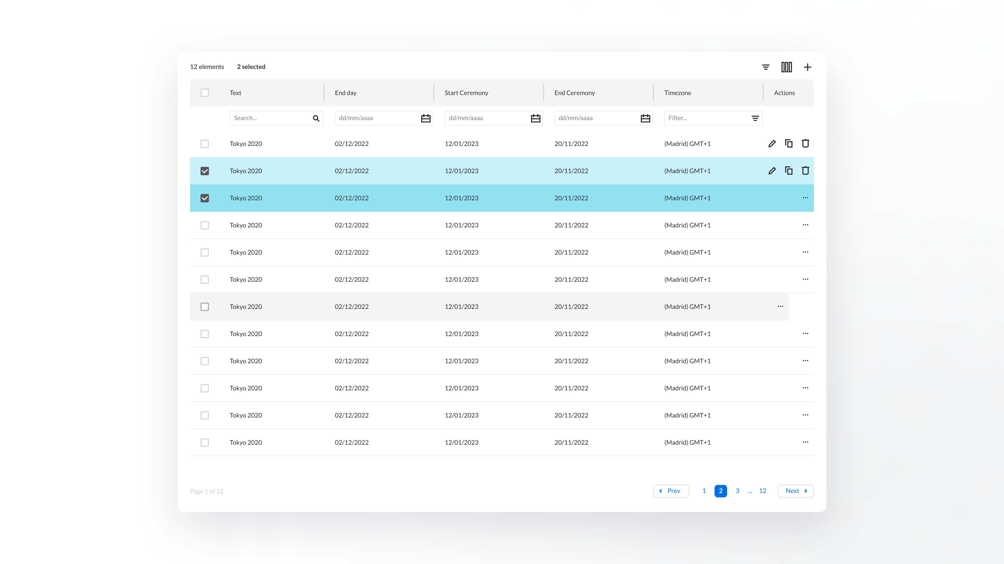Click the End Ceremony column header

point(574,93)
